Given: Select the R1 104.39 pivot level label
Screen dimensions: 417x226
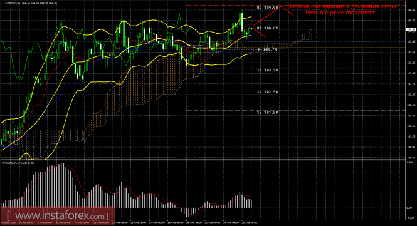Looking at the screenshot, I should point(267,28).
